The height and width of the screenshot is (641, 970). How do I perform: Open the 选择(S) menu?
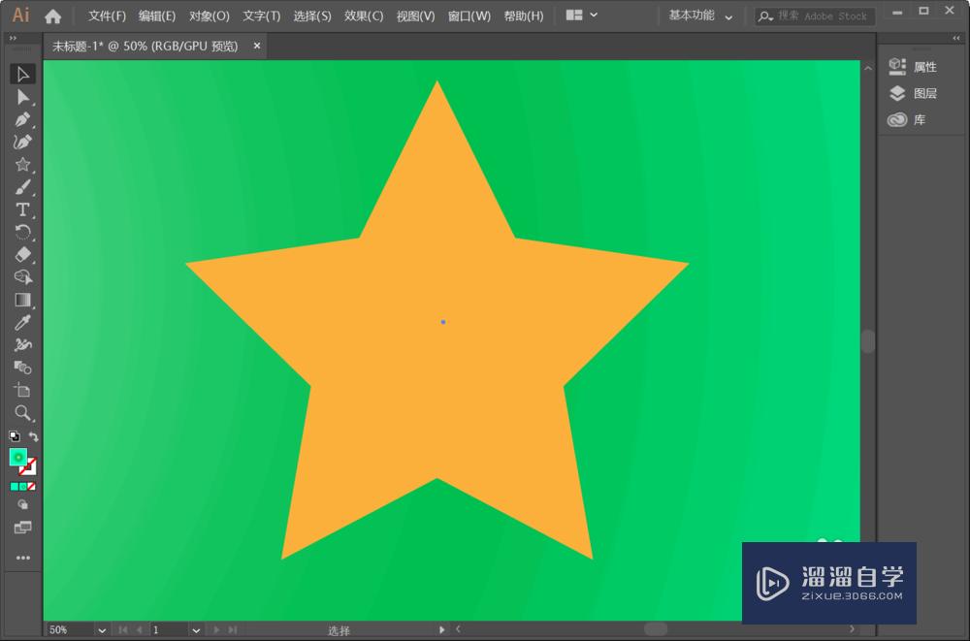pyautogui.click(x=311, y=16)
